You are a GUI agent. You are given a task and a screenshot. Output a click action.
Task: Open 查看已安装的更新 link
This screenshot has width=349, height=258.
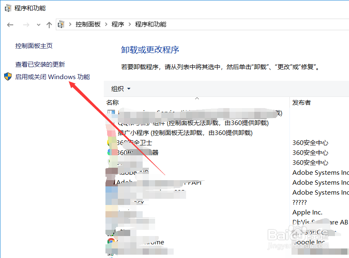(40, 65)
